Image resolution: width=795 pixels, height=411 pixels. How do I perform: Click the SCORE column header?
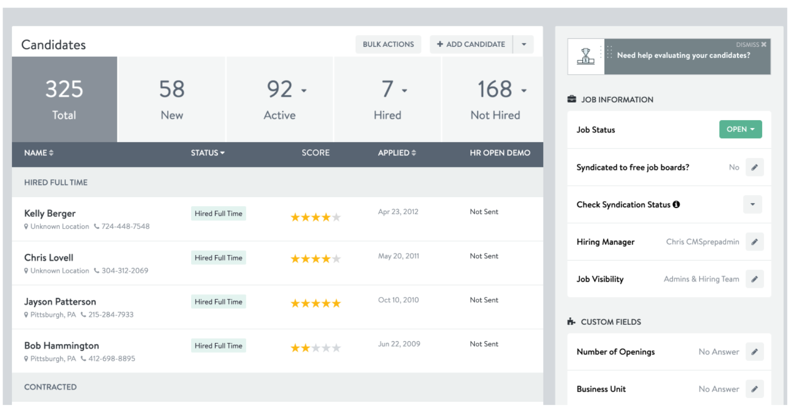[316, 153]
